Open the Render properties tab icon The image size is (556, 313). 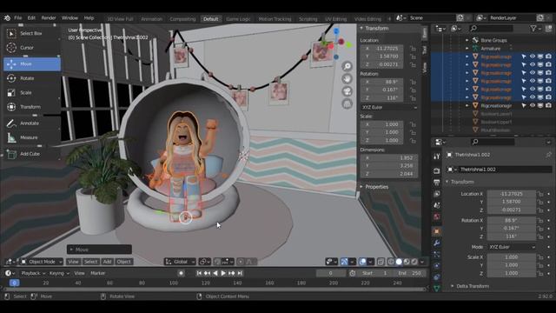(x=436, y=170)
